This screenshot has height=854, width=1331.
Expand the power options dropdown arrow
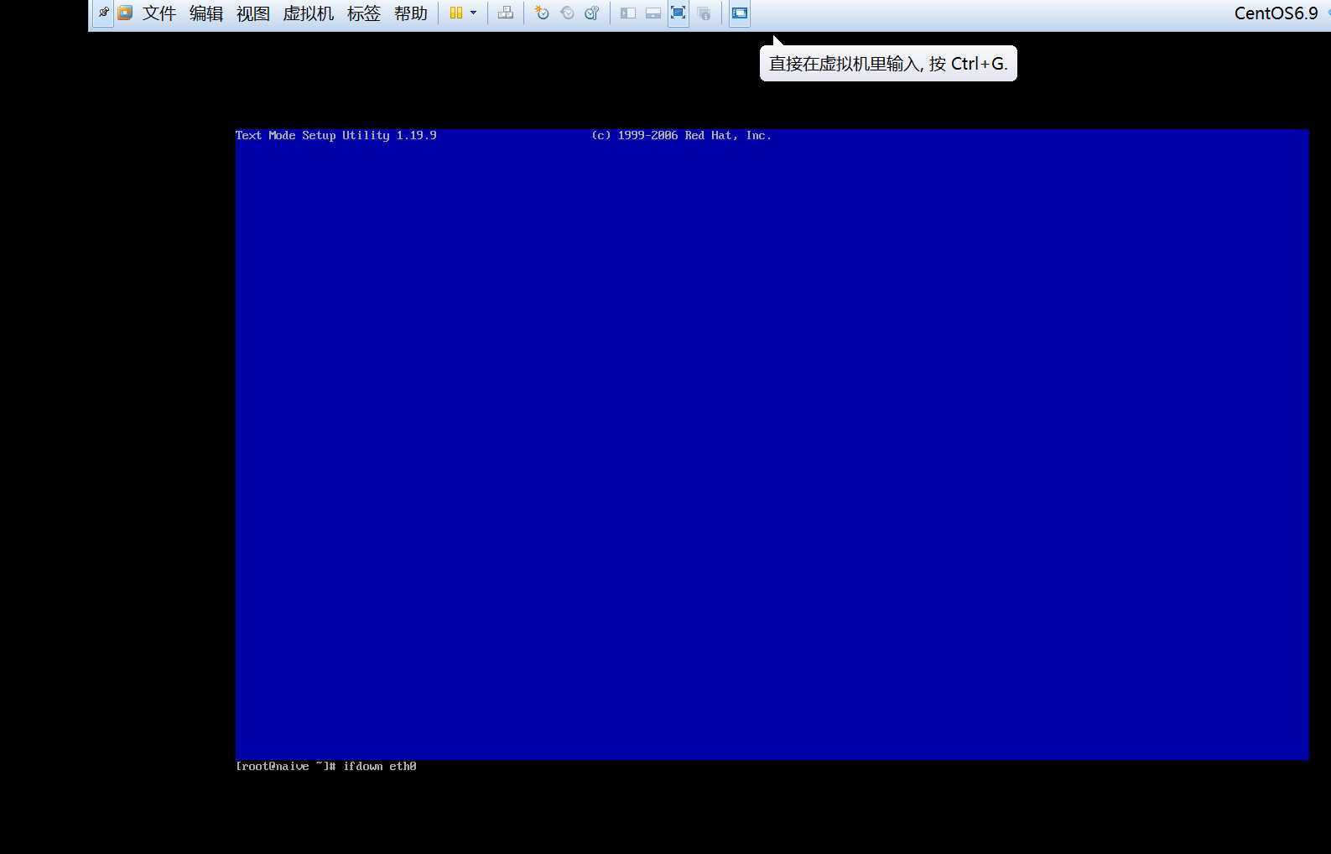coord(474,13)
